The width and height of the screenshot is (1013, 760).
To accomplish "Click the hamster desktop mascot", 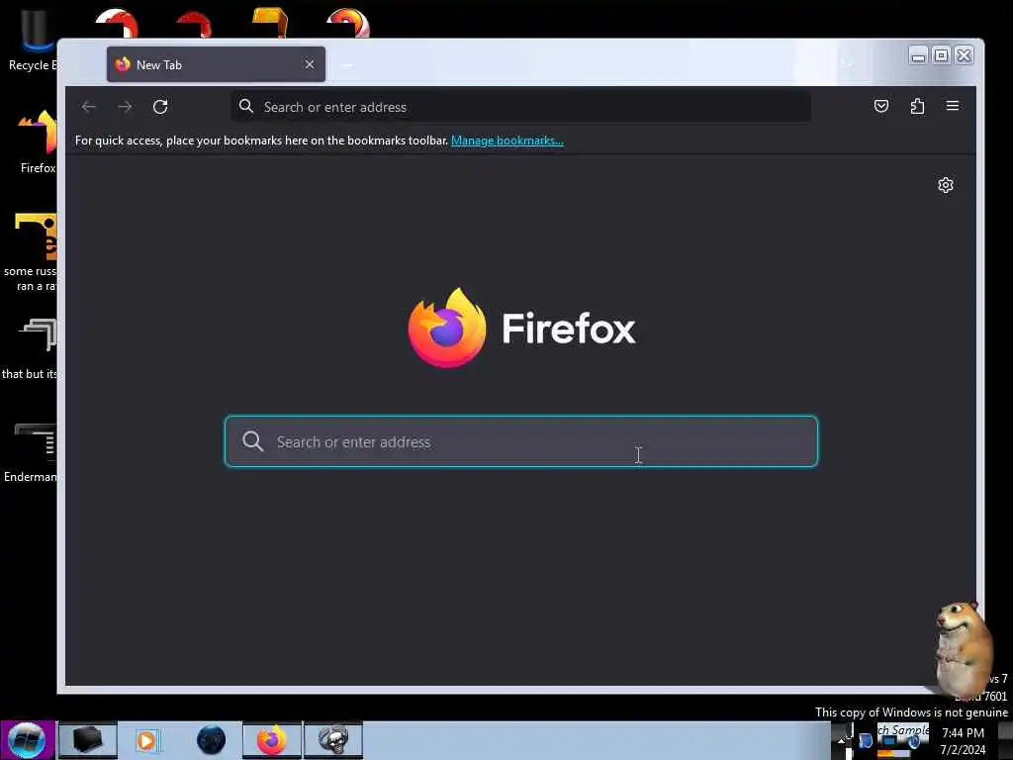I will tap(962, 649).
